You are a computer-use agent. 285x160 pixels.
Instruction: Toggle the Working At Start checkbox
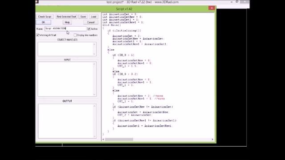point(37,35)
